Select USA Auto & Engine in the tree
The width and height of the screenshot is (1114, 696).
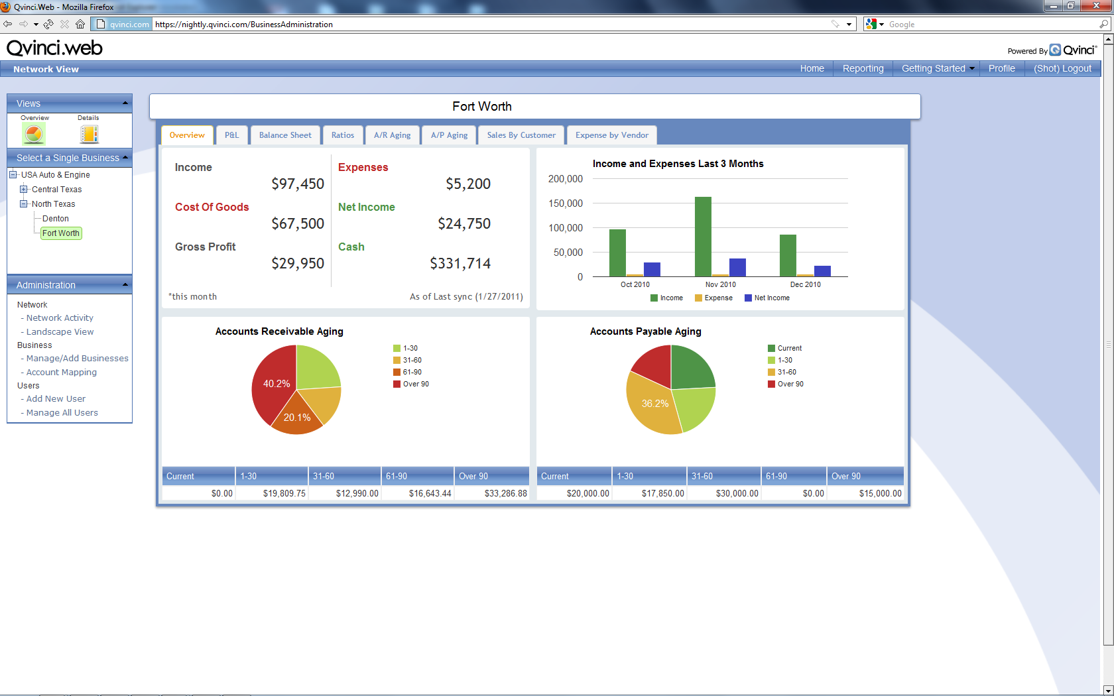point(56,175)
